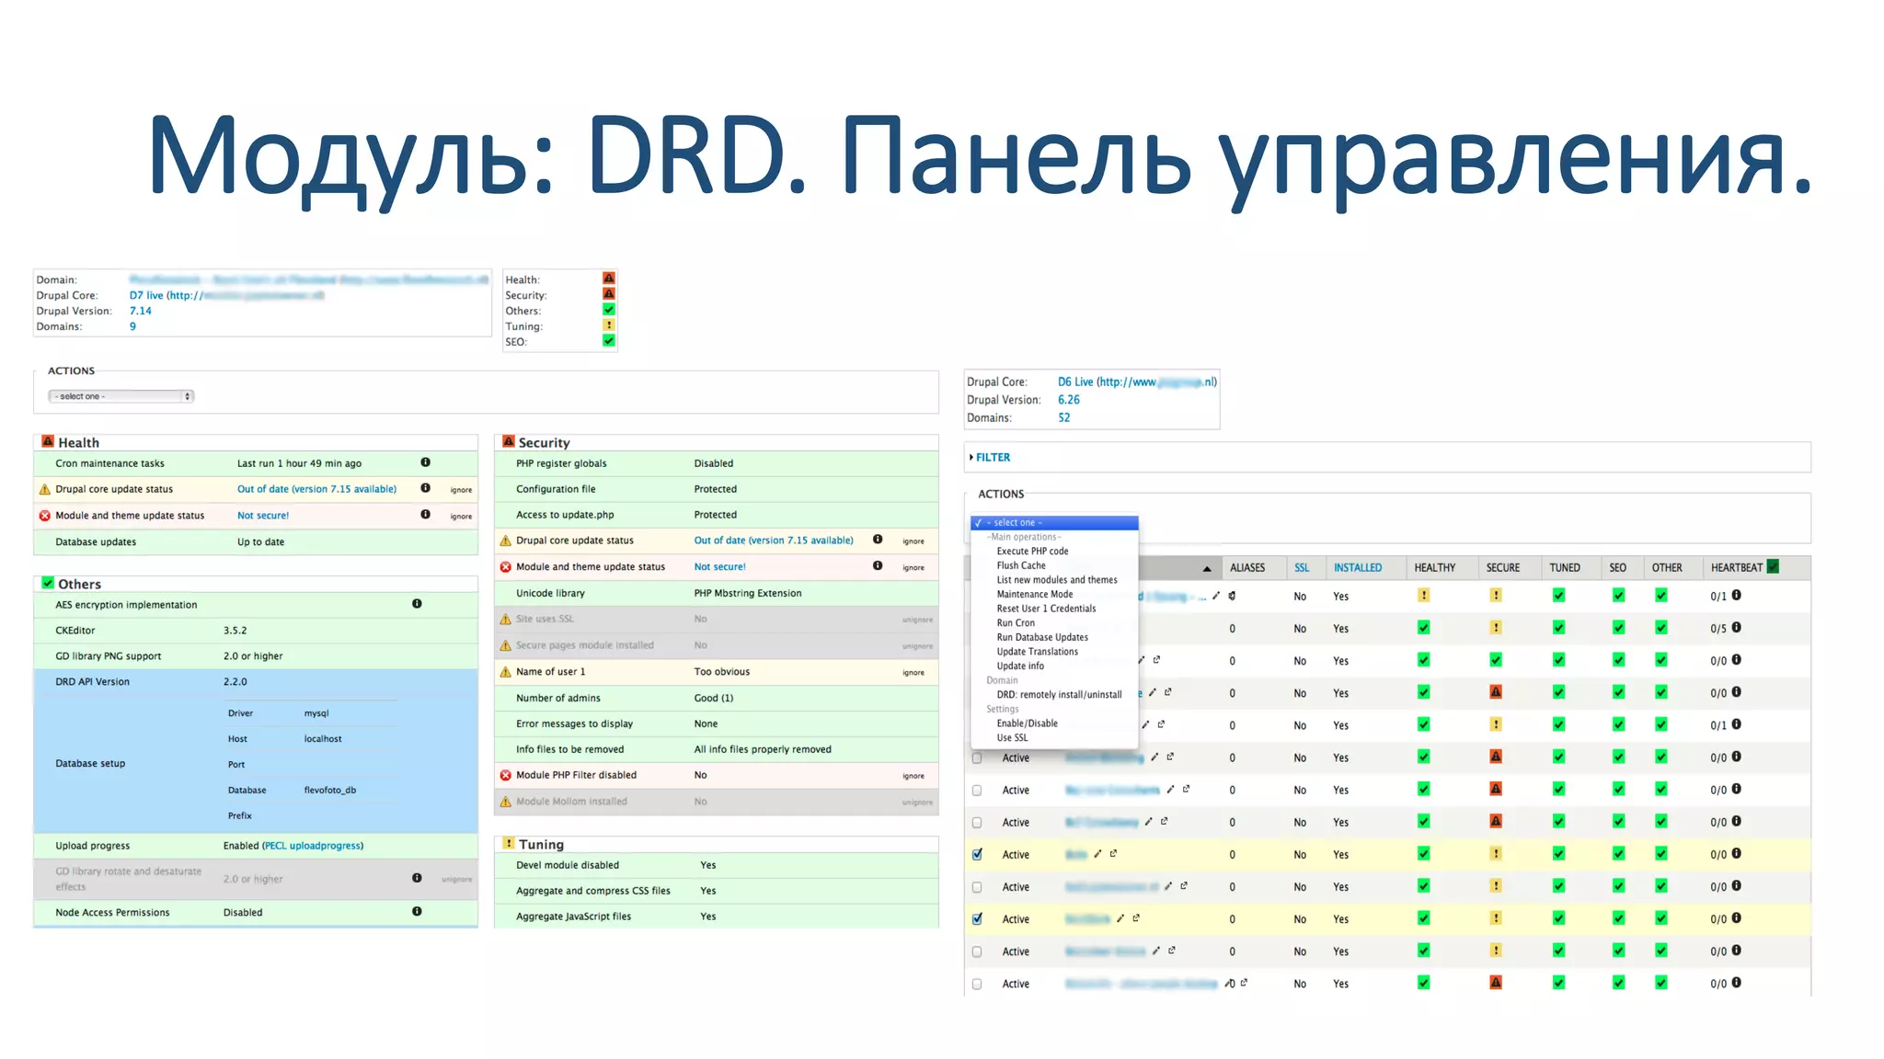Choose the highlighted select one option in open dropdown
The height and width of the screenshot is (1059, 1884).
click(1054, 522)
